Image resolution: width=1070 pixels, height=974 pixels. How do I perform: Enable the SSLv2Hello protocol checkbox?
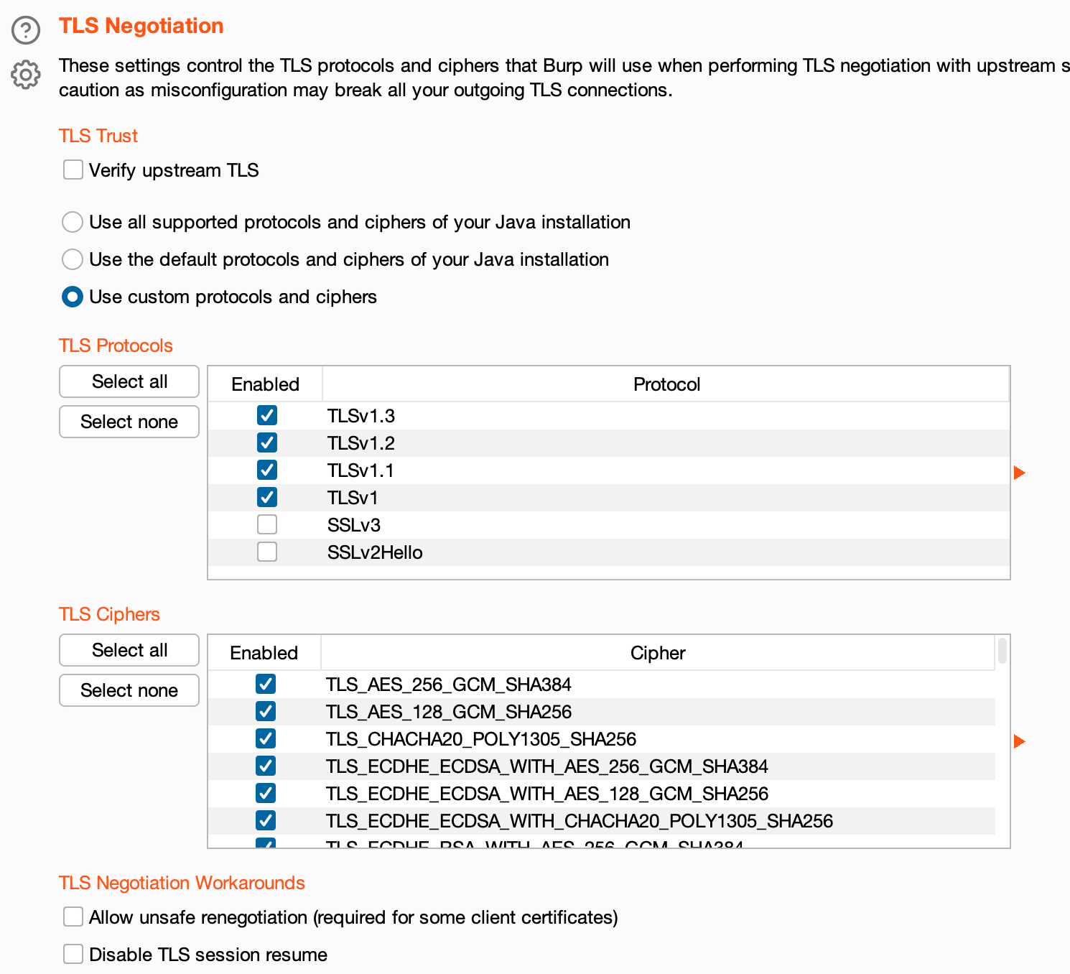267,552
